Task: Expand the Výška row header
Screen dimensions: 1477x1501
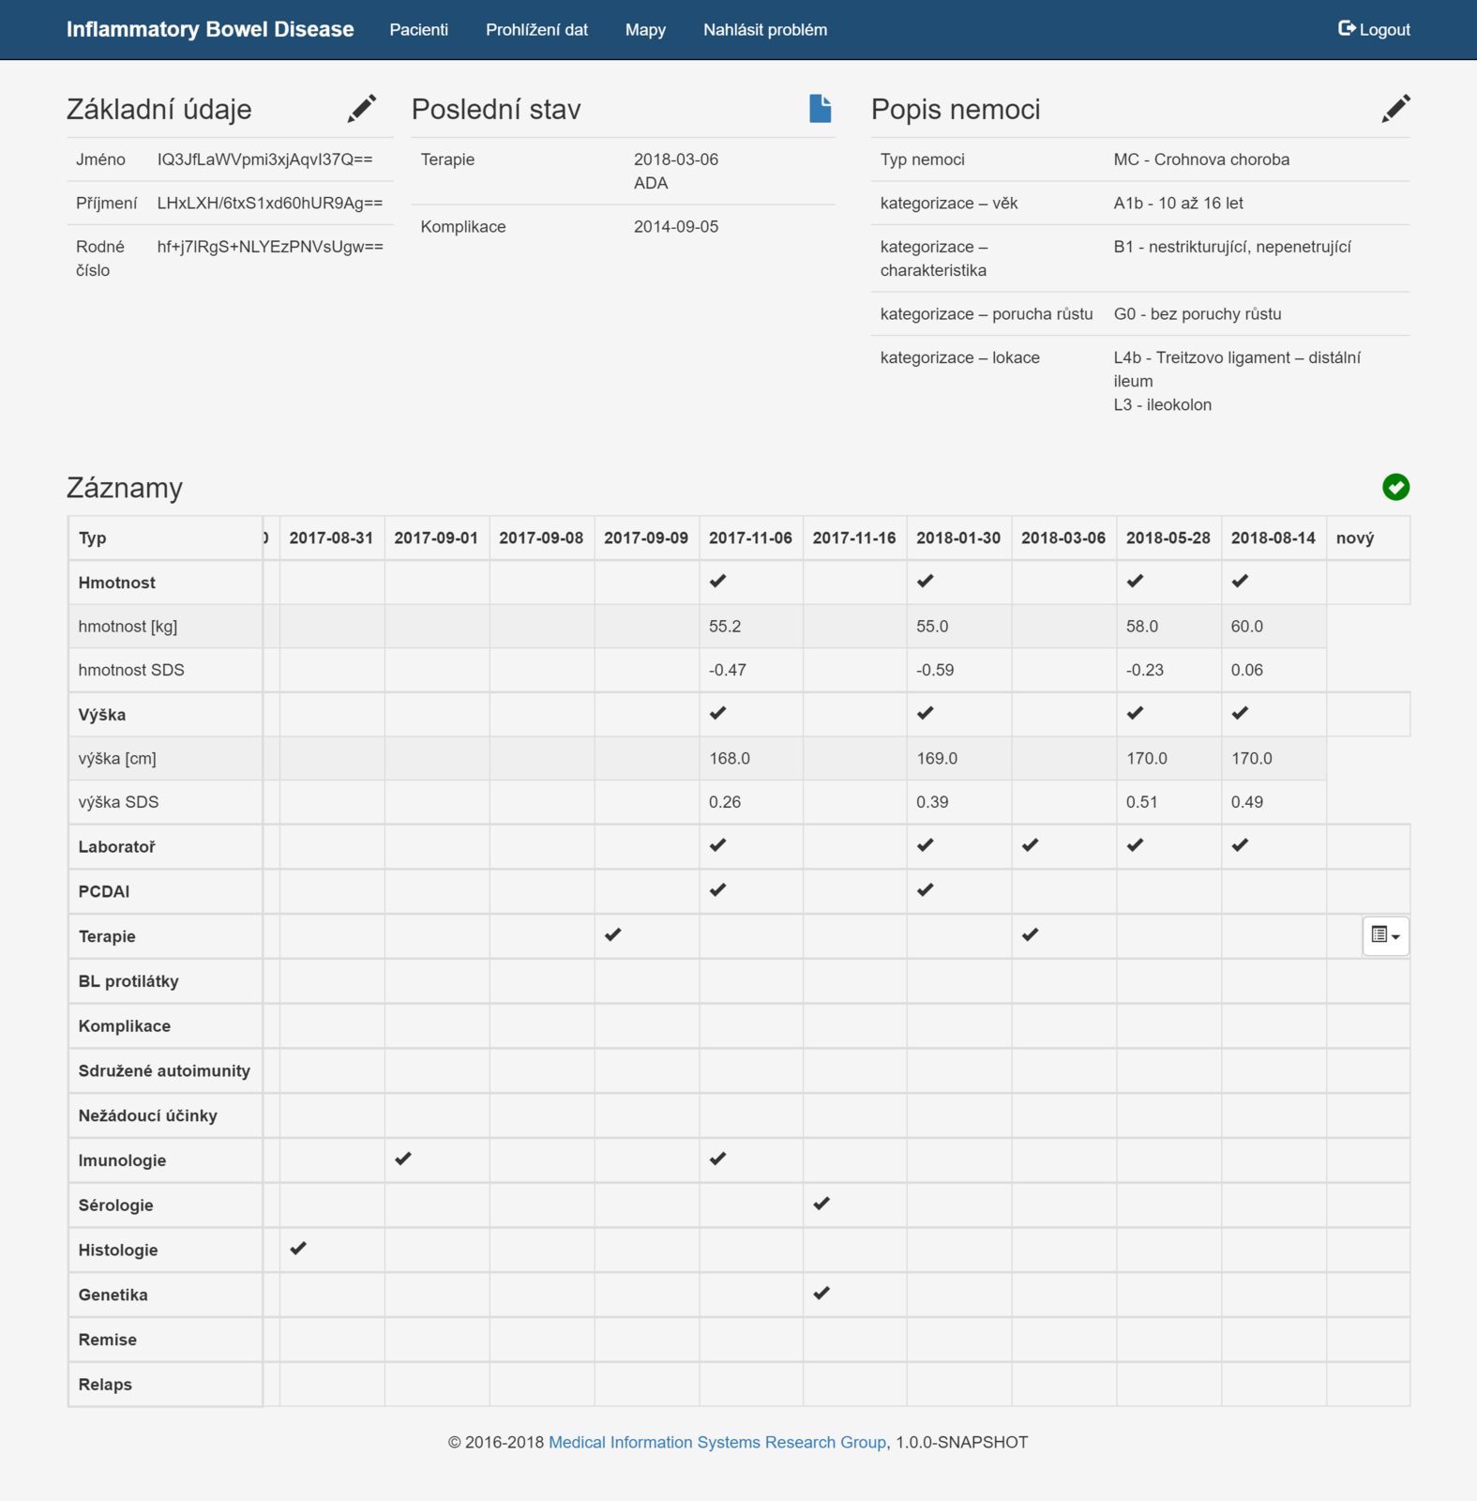Action: [x=102, y=715]
